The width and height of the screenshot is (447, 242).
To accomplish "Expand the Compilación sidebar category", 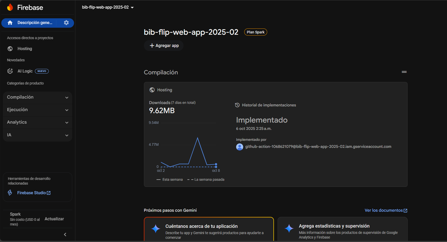I will (37, 97).
